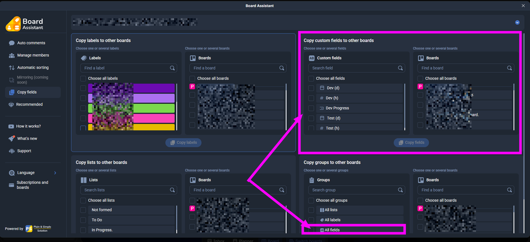Click the Labels tag icon header

[x=83, y=58]
